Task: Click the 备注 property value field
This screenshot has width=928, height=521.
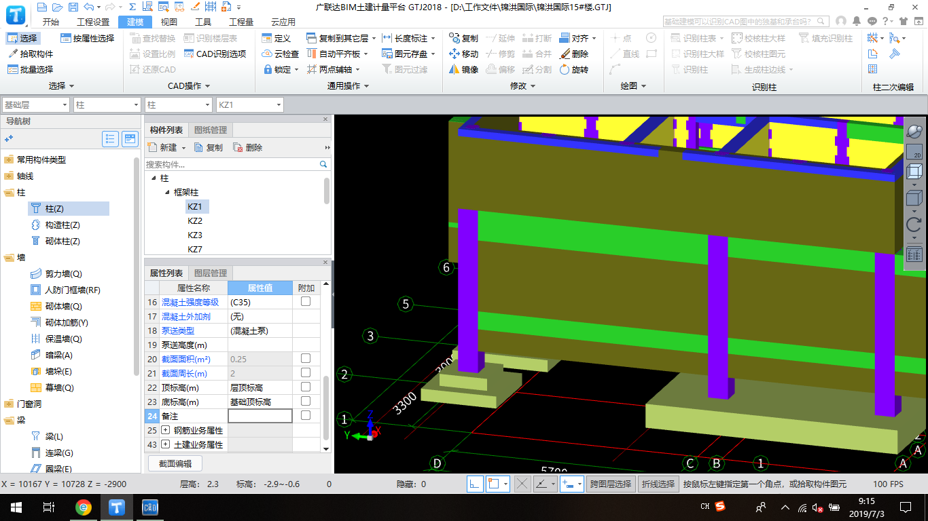Action: coord(260,416)
